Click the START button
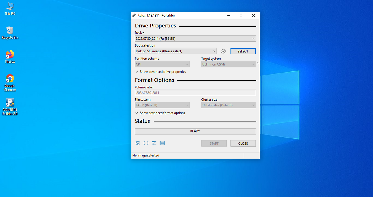This screenshot has width=373, height=197. point(214,143)
